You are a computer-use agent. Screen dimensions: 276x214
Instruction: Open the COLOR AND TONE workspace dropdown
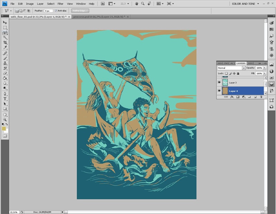246,4
